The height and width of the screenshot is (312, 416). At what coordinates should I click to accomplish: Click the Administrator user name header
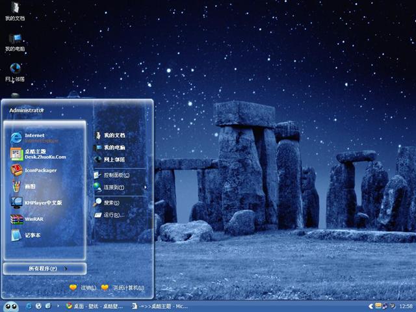(x=27, y=110)
